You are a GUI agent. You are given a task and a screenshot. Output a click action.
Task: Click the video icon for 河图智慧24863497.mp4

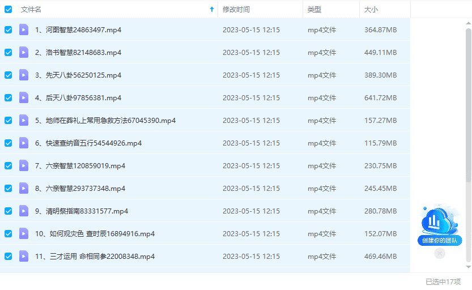tap(24, 29)
